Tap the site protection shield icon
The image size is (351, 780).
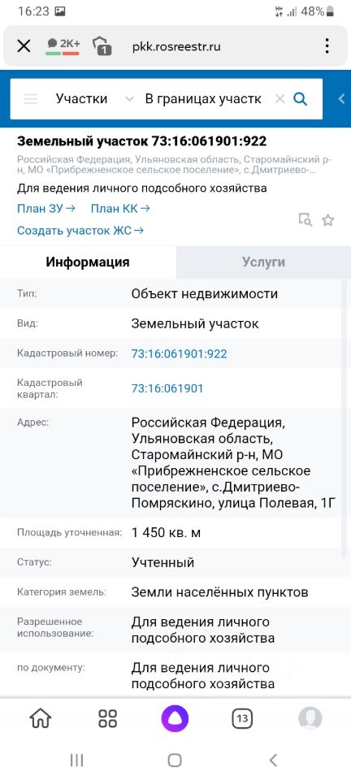[102, 46]
